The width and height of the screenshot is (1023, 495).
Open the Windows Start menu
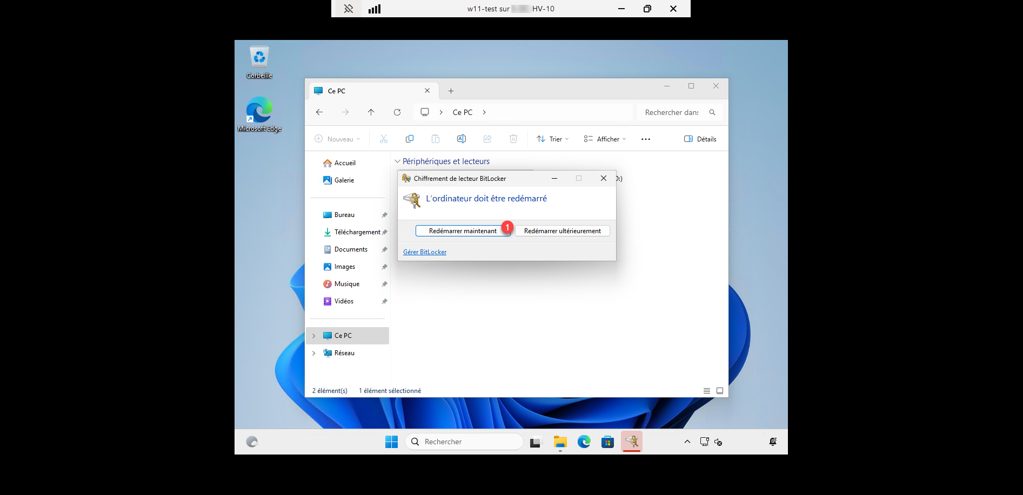[x=391, y=442]
